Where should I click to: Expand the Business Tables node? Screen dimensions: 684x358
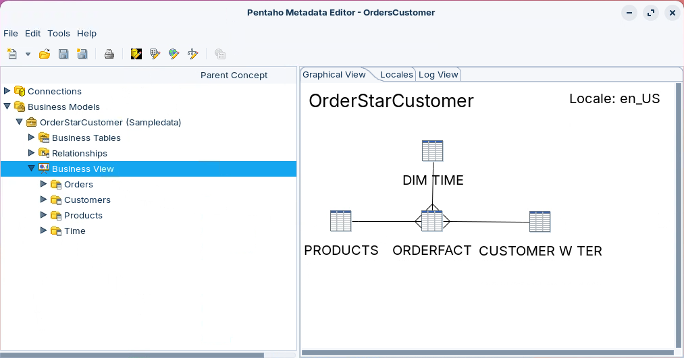click(x=32, y=138)
